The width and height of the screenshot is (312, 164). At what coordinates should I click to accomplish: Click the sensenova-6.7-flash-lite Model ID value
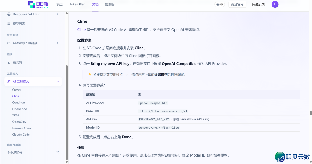coord(159,127)
